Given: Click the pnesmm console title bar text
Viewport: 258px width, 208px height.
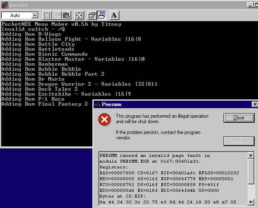Looking at the screenshot, I should click(x=19, y=5).
